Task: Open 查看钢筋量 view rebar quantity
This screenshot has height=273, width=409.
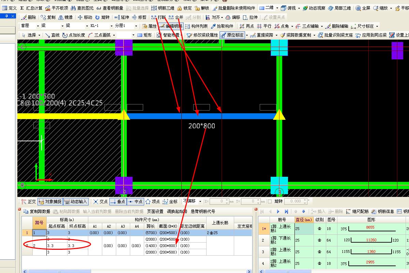Action: pos(109,8)
